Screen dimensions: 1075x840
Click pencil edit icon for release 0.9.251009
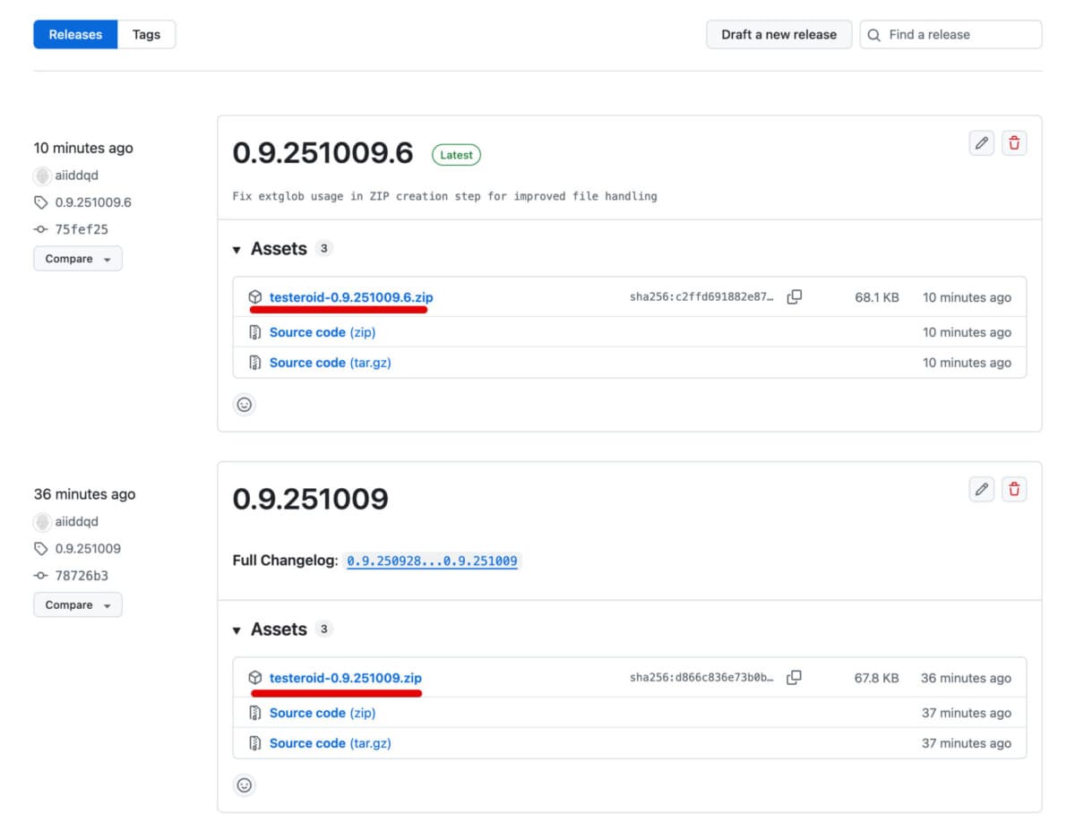(x=982, y=489)
